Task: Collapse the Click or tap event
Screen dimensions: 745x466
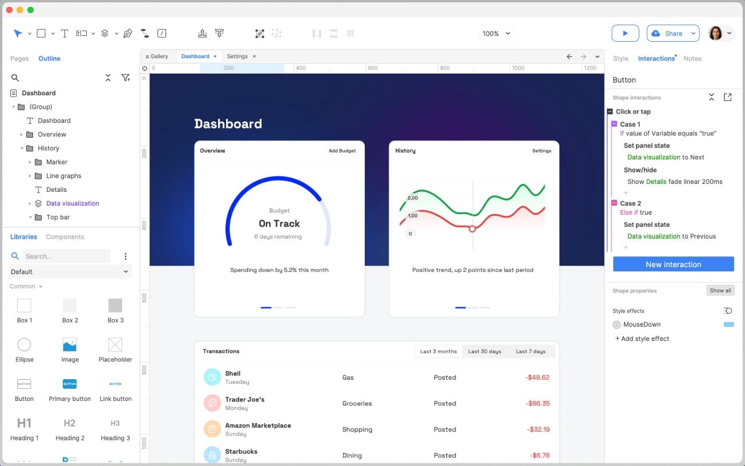Action: (x=610, y=112)
